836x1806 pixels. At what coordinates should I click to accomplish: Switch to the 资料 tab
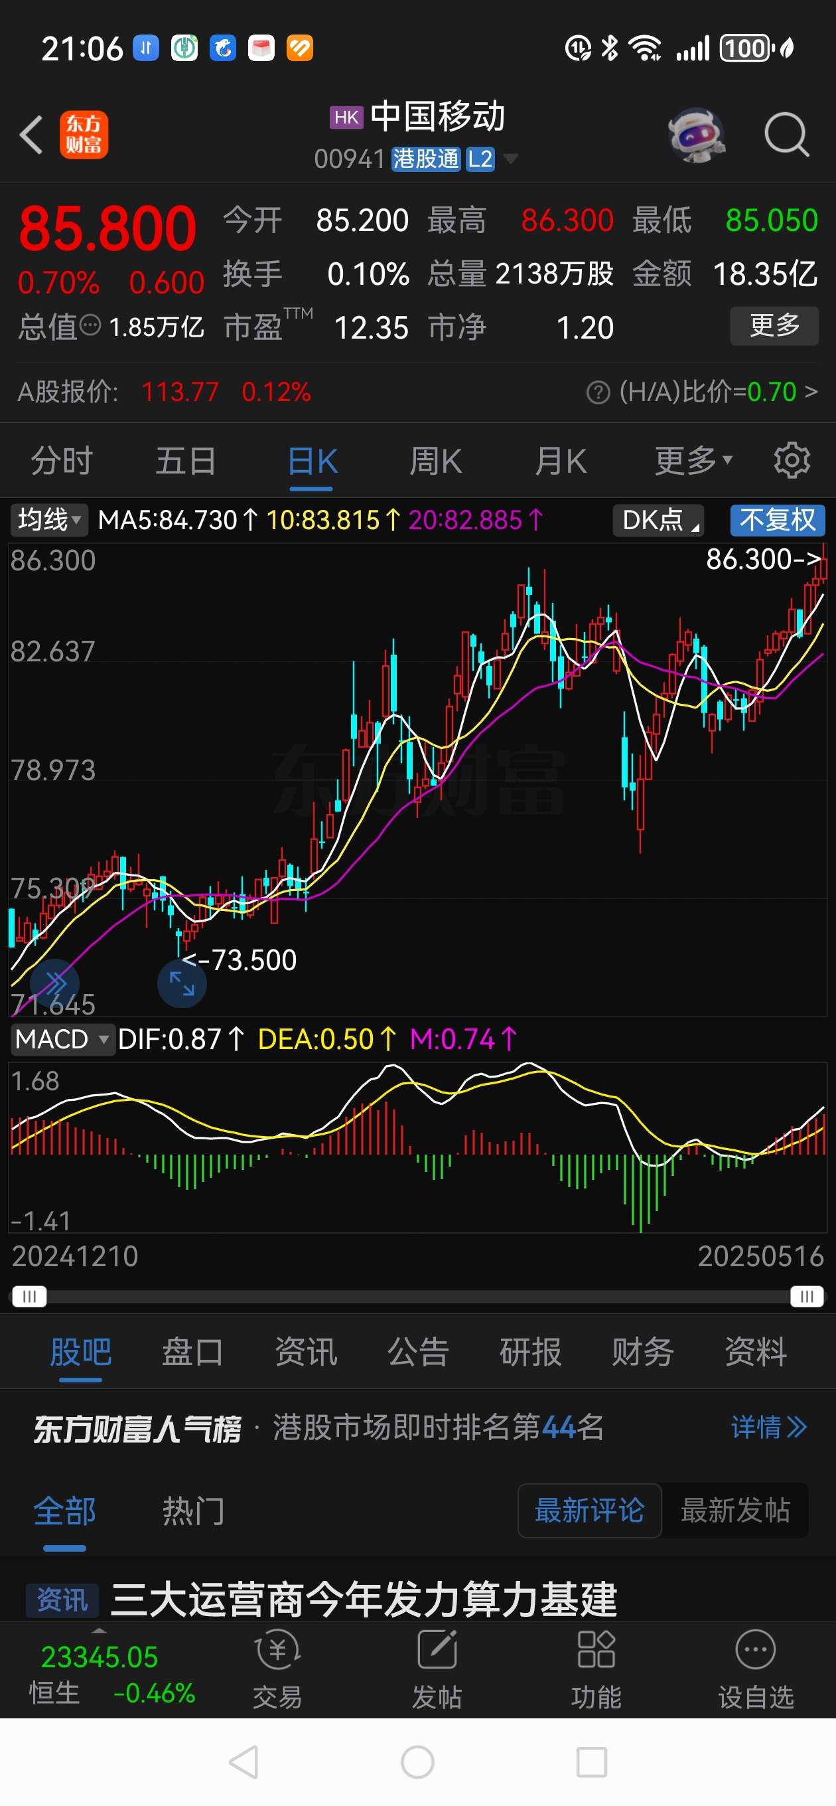(756, 1351)
